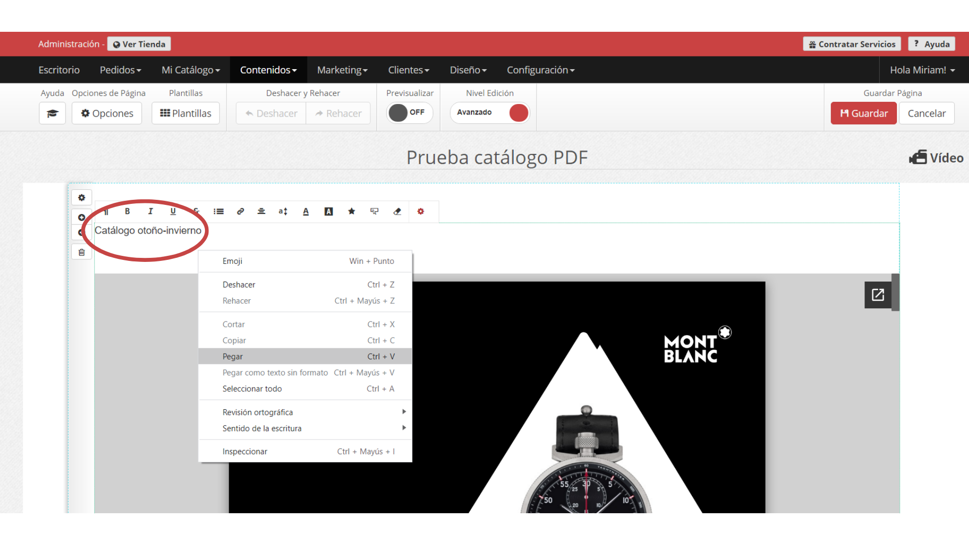Viewport: 969px width, 545px height.
Task: Click the Prueba catálogo PDF title
Action: point(497,157)
